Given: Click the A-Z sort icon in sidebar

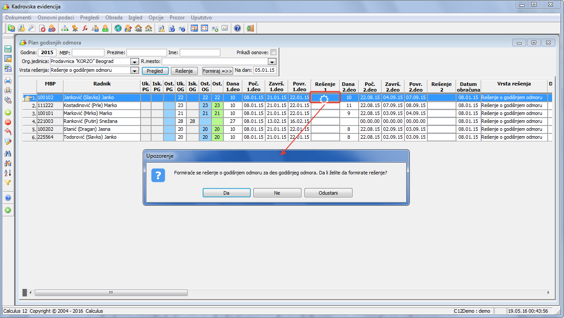Looking at the screenshot, I should tap(7, 173).
